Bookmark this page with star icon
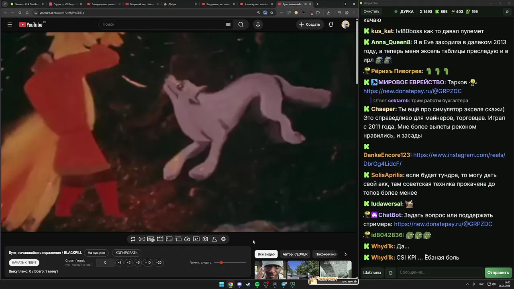Image resolution: width=514 pixels, height=289 pixels. coord(271,12)
